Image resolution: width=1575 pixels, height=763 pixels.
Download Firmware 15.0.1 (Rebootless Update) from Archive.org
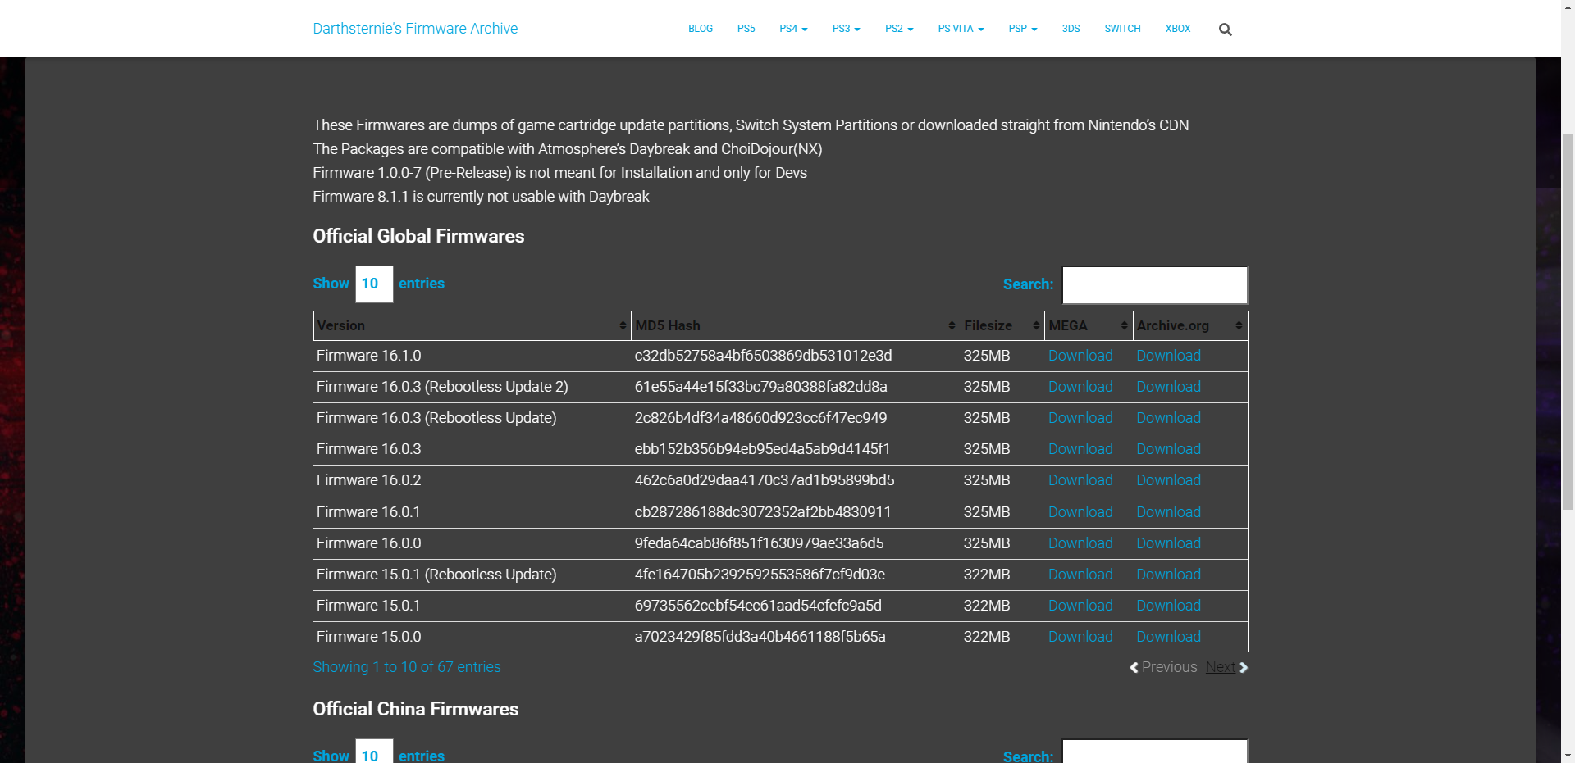(x=1168, y=575)
